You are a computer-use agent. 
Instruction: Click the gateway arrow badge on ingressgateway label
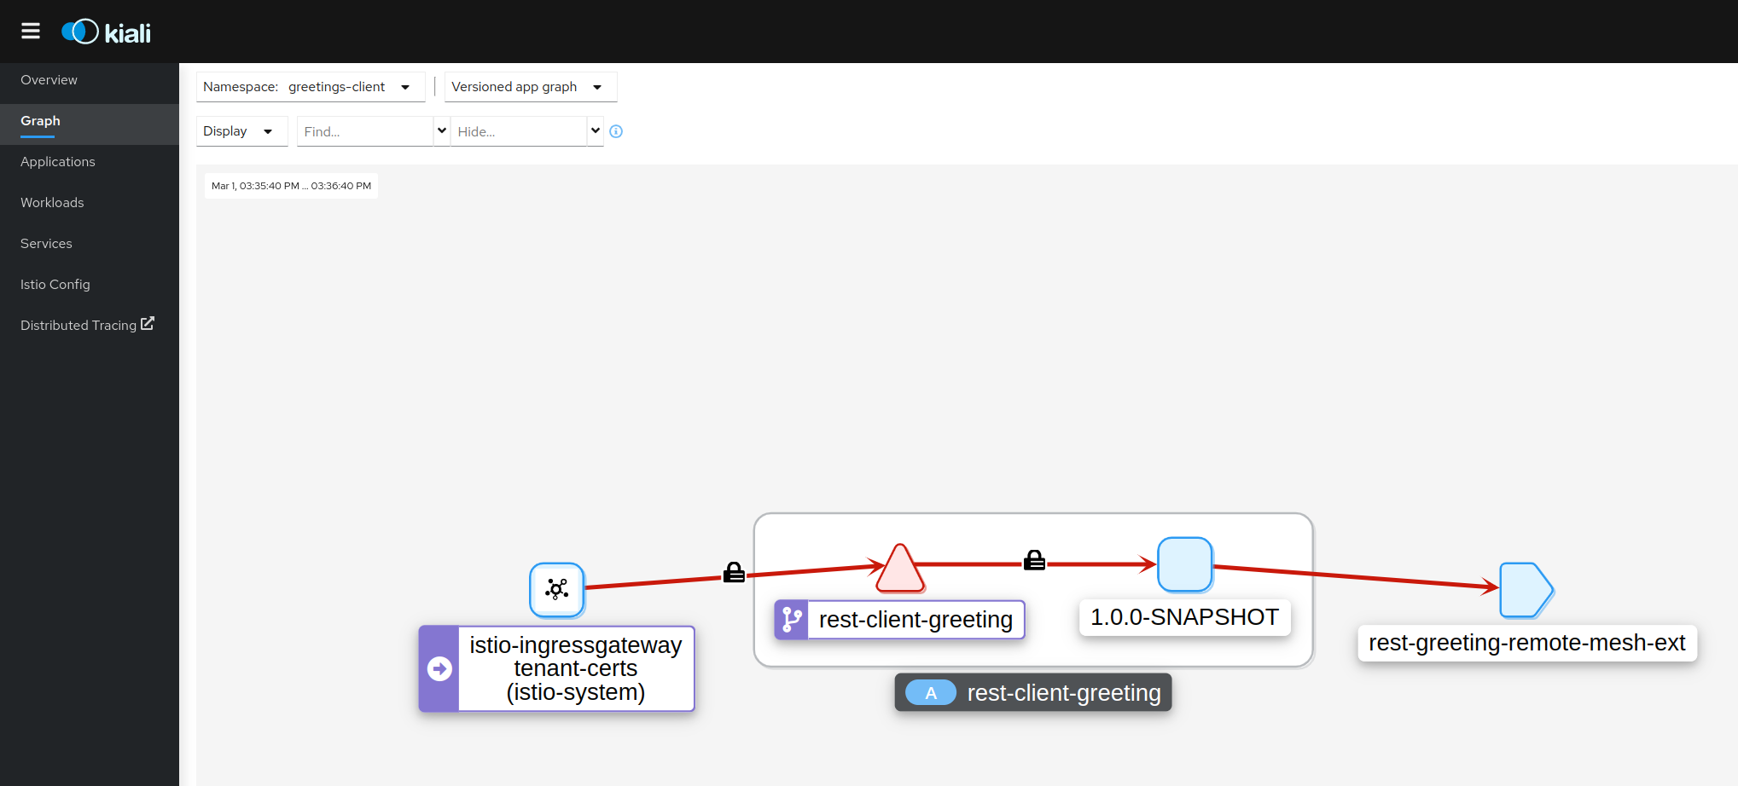point(439,669)
